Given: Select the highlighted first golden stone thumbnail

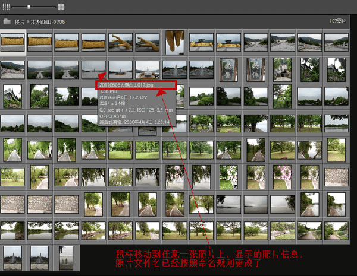Looking at the screenshot, I should (x=12, y=42).
